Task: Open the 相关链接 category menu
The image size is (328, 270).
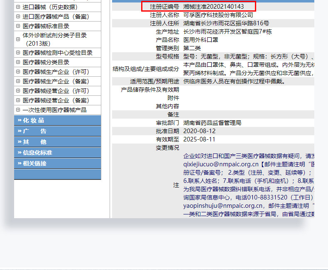Action: [58, 163]
